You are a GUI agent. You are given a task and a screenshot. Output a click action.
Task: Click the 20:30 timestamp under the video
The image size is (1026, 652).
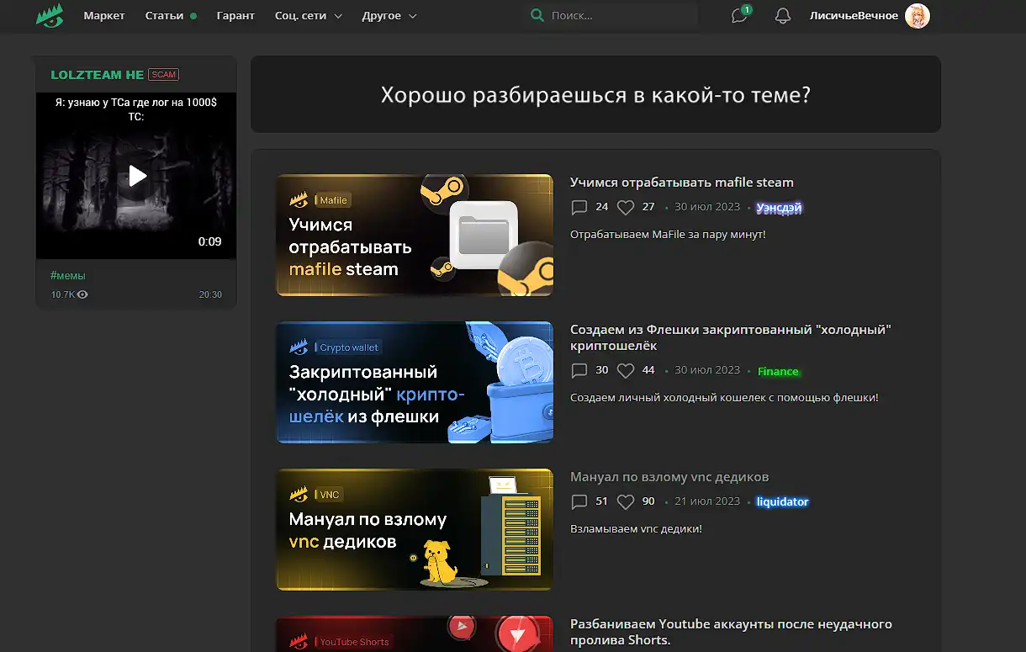pyautogui.click(x=210, y=294)
